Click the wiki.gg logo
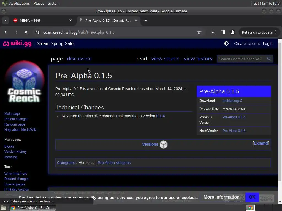This screenshot has width=282, height=211. coord(17,43)
